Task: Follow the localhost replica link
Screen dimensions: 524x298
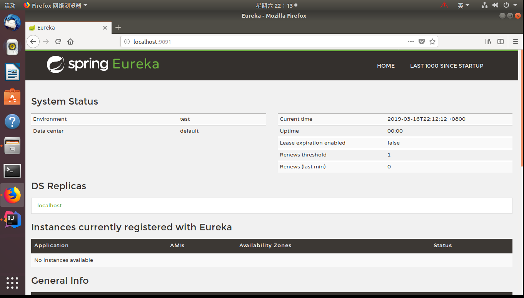Action: pyautogui.click(x=50, y=205)
